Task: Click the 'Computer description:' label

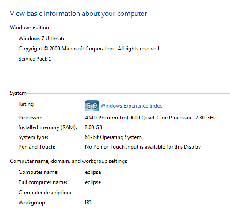Action: click(45, 193)
